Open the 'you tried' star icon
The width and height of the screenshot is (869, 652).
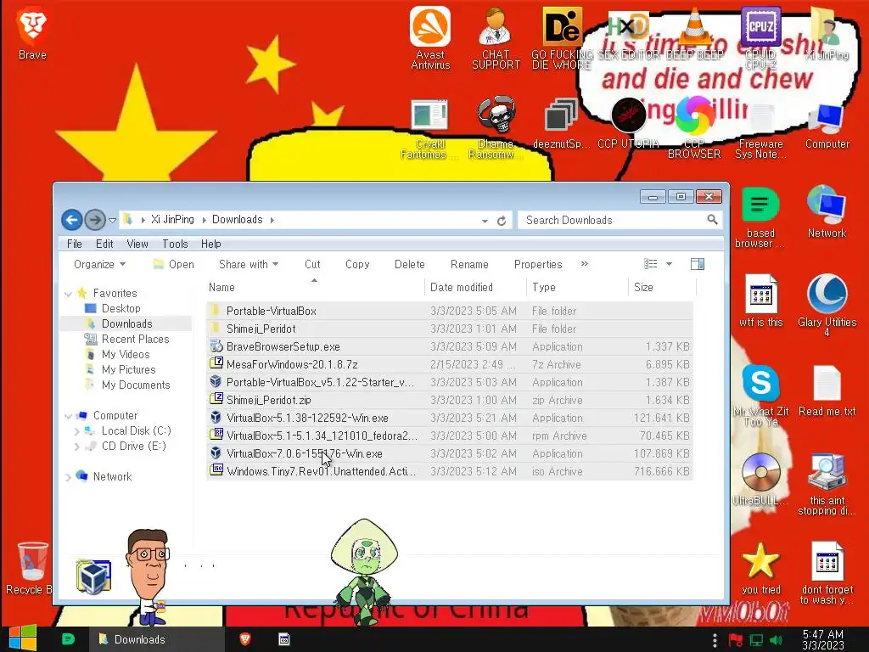[x=760, y=568]
